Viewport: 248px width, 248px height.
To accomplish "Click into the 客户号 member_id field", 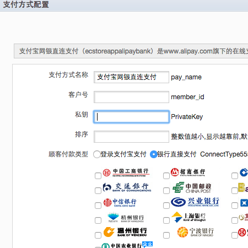I will click(x=131, y=97).
